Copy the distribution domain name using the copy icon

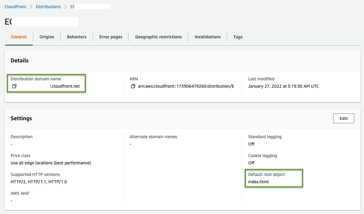point(14,86)
